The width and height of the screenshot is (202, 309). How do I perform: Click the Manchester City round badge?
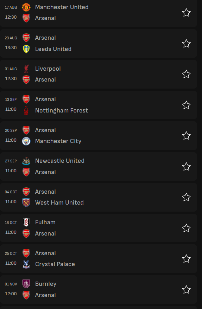tap(26, 141)
